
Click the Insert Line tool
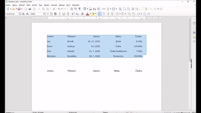point(151,9)
